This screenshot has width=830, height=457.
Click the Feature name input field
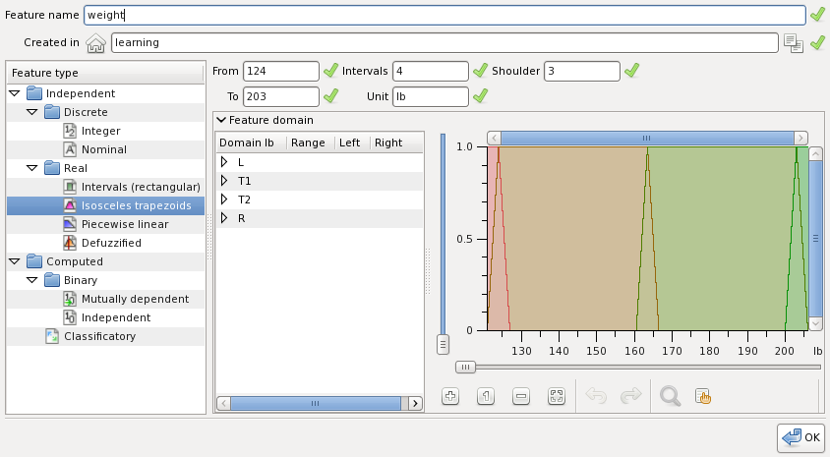click(x=445, y=15)
